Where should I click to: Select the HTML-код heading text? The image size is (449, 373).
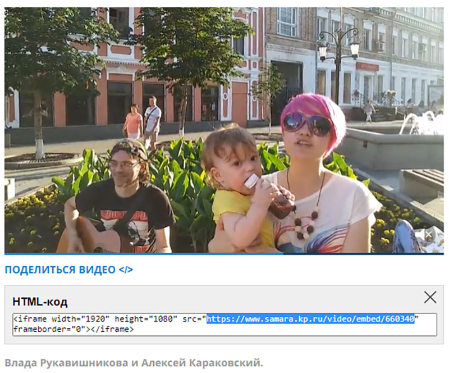[40, 302]
